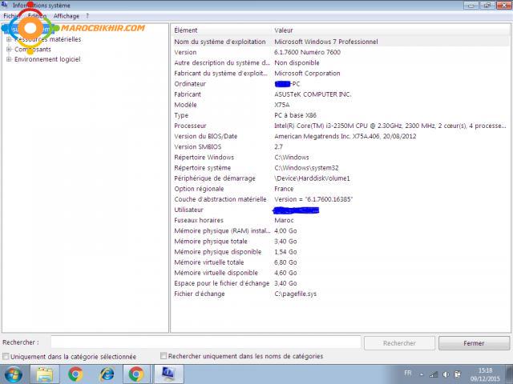Expand the Environnement logiciel node
This screenshot has width=513, height=384.
click(x=9, y=59)
